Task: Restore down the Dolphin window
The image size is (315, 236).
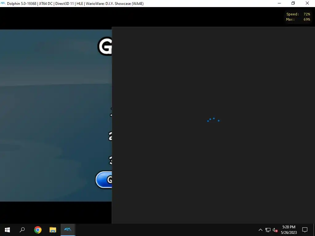Action: pyautogui.click(x=293, y=3)
